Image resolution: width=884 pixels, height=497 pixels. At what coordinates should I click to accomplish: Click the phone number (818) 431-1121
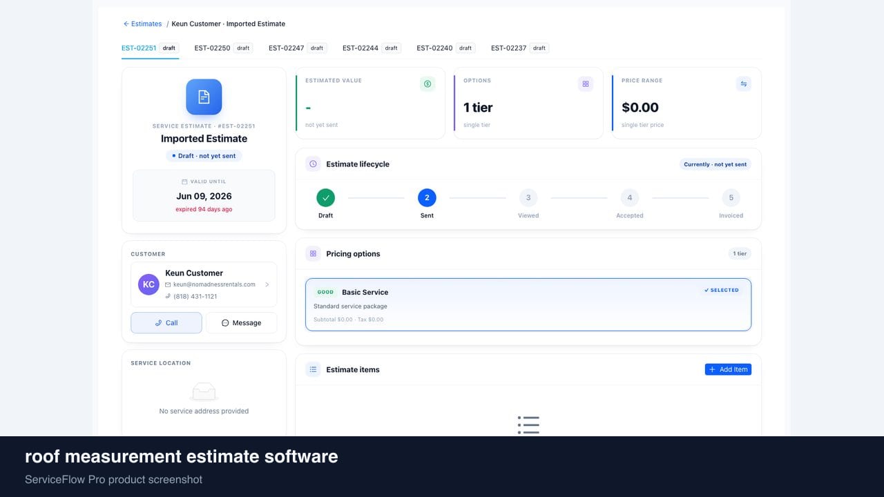pos(195,297)
